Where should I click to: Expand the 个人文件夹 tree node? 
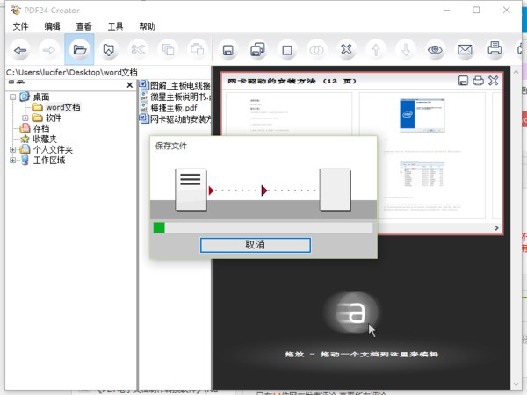13,149
